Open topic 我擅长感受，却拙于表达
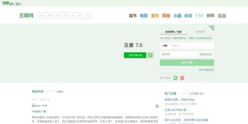248x124 pixels. (179, 100)
